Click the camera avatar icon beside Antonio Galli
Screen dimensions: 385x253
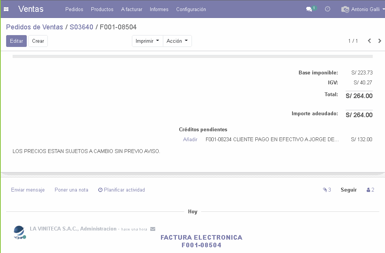tap(345, 9)
